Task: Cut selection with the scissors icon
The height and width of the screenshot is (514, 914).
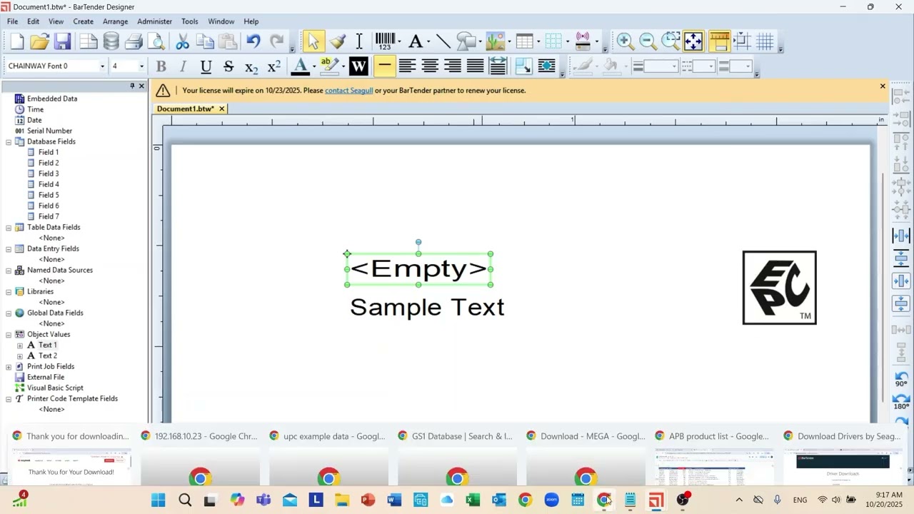Action: pos(183,41)
